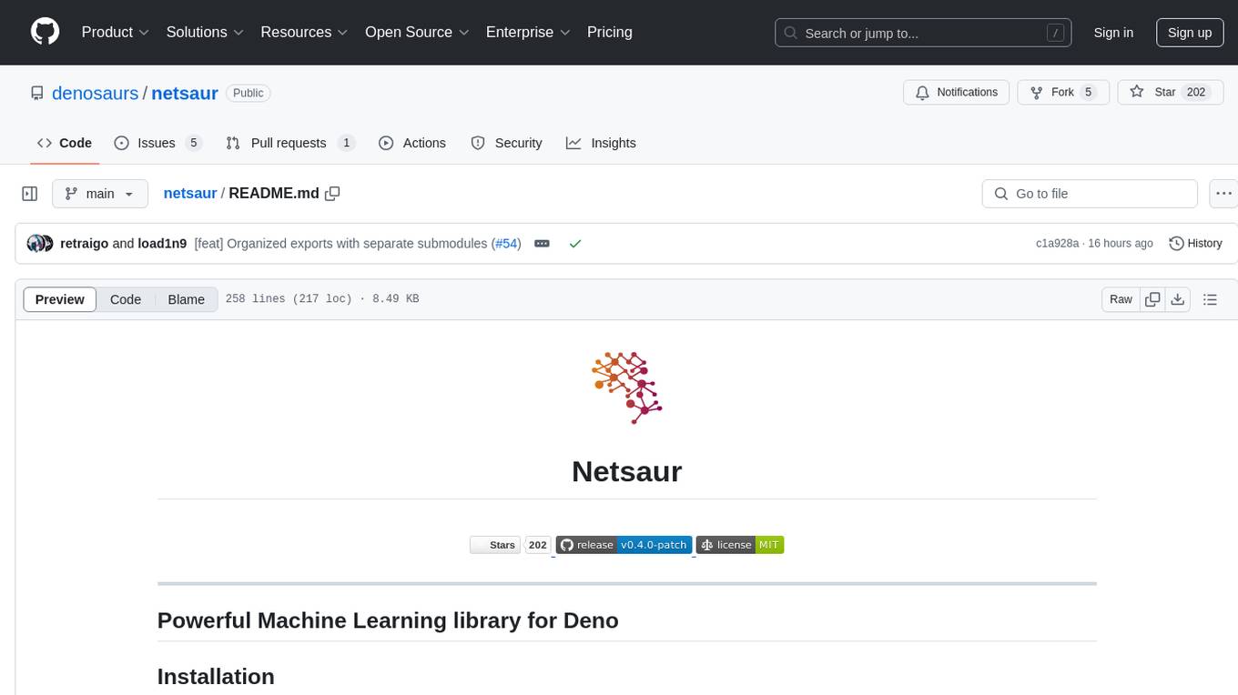Click the release v0.4.0-patch badge
Image resolution: width=1238 pixels, height=695 pixels.
[624, 545]
